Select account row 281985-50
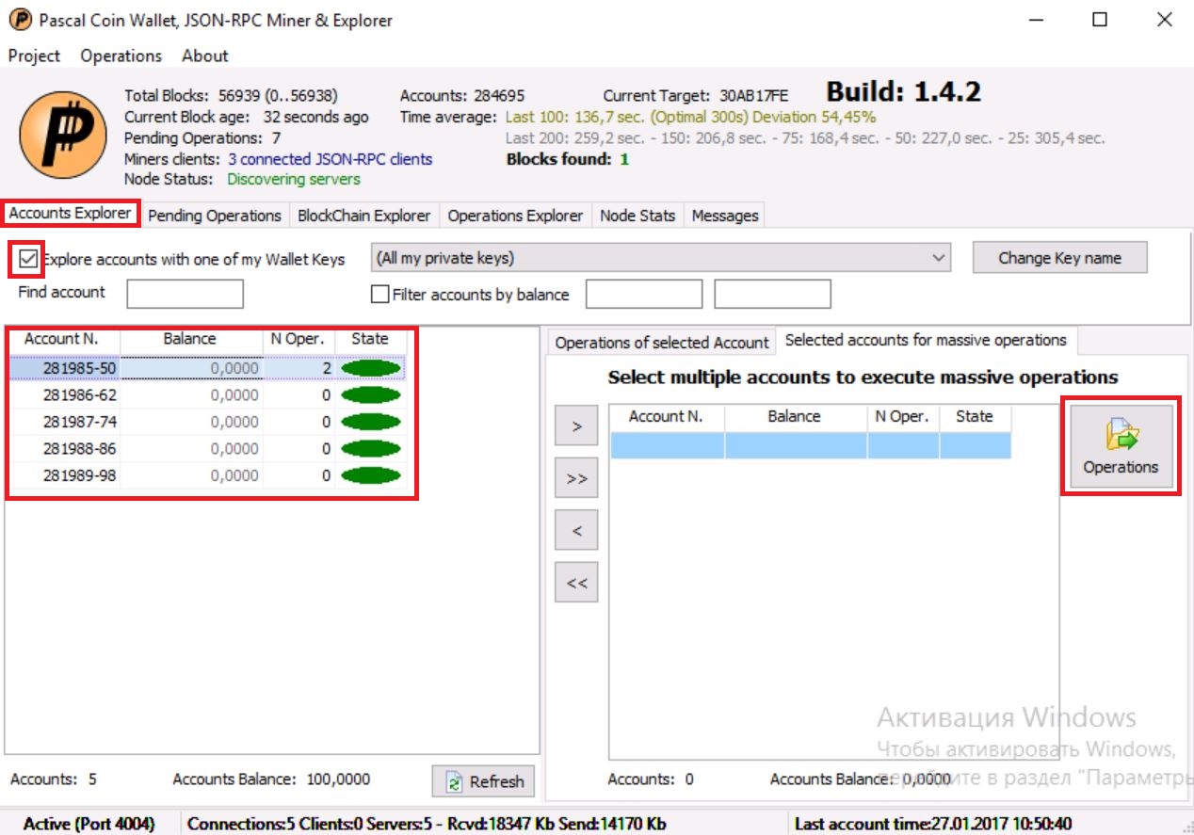The width and height of the screenshot is (1194, 835). click(x=207, y=368)
